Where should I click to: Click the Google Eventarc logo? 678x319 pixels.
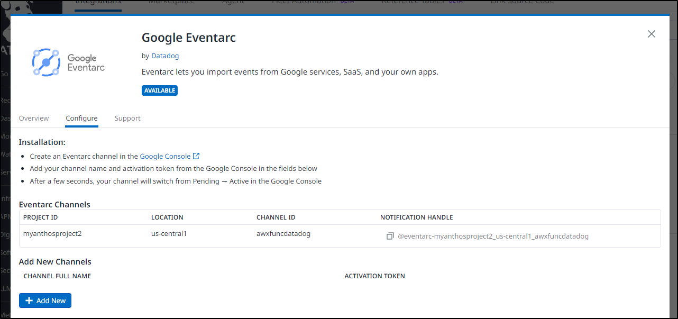tap(69, 62)
